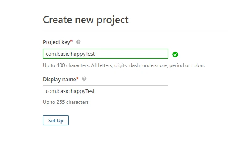Image resolution: width=228 pixels, height=160 pixels.
Task: Open the Display name help icon
Action: 84,79
